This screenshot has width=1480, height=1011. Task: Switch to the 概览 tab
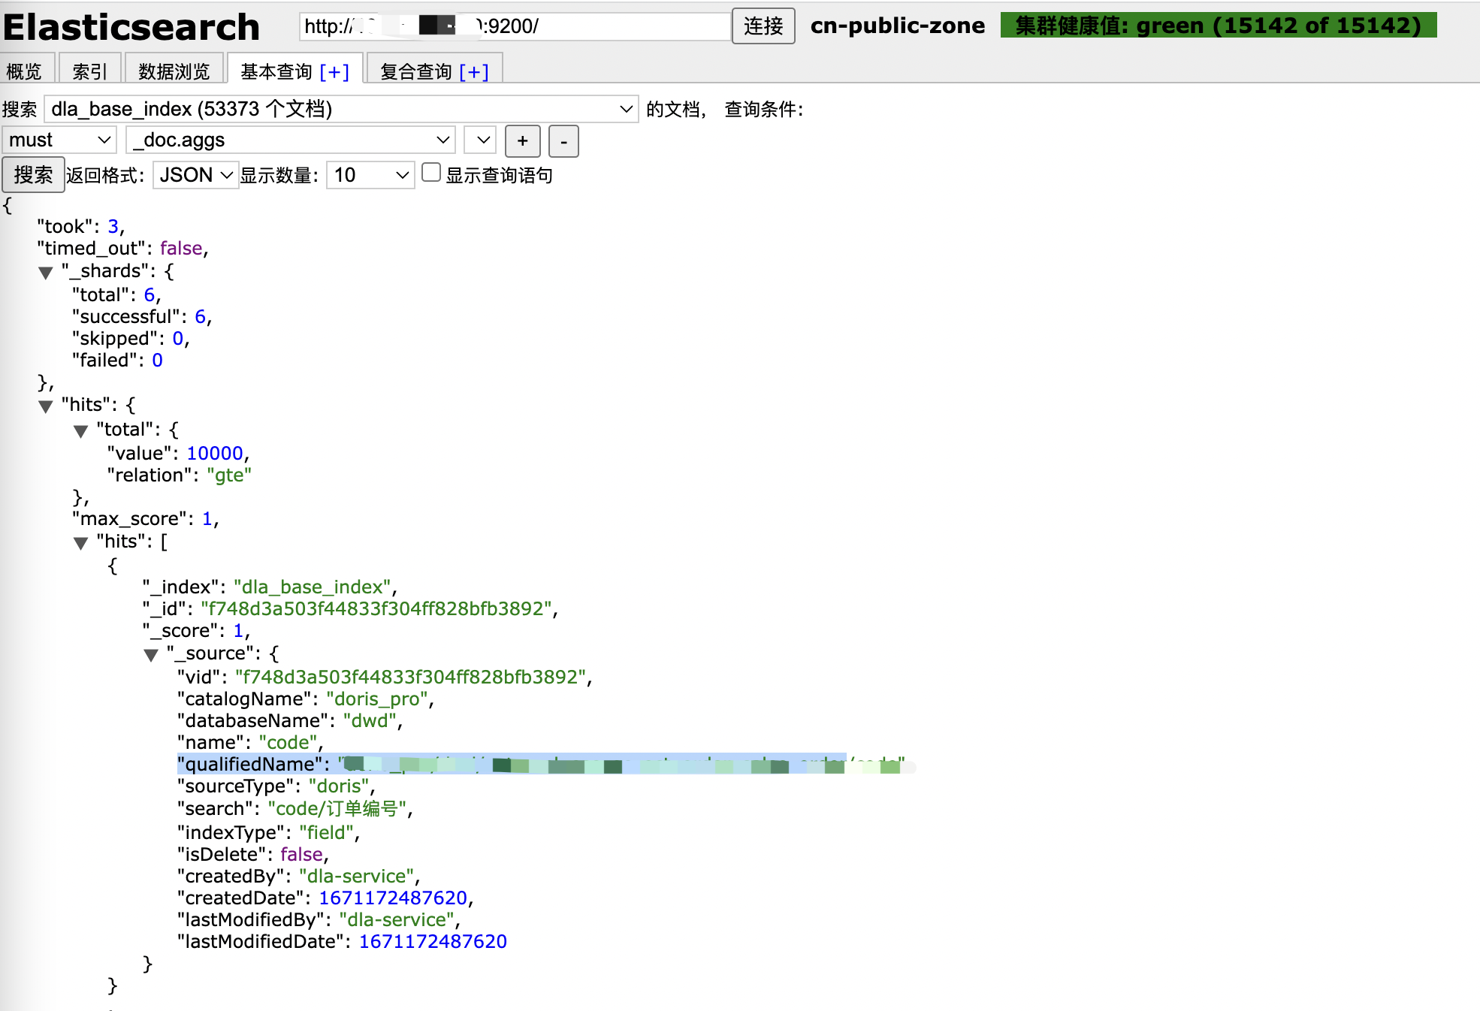click(24, 72)
